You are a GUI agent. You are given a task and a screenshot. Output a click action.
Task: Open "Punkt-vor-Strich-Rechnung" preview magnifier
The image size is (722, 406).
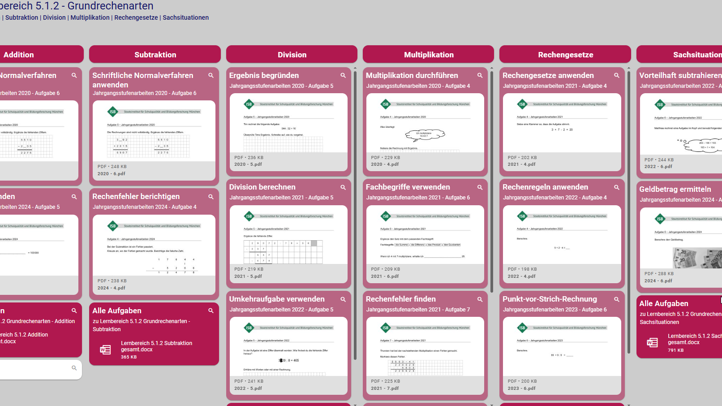tap(617, 299)
